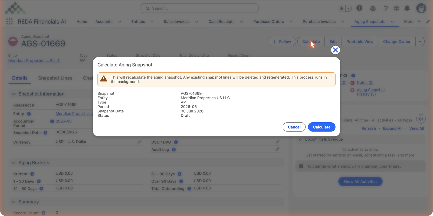Screen dimensions: 433x216
Task: Open the user profile avatar
Action: coord(421,8)
